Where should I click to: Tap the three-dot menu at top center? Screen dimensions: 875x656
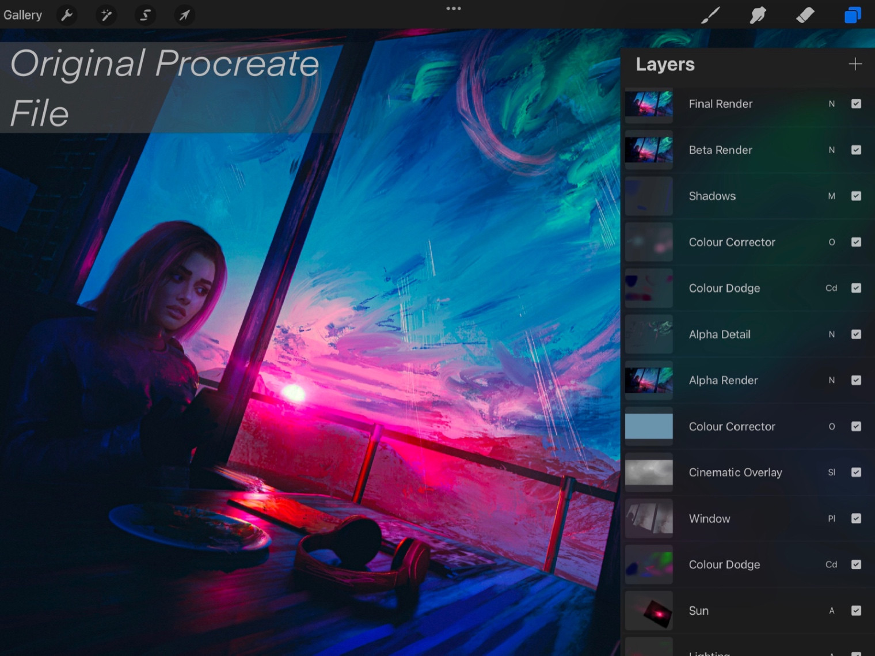[x=454, y=9]
